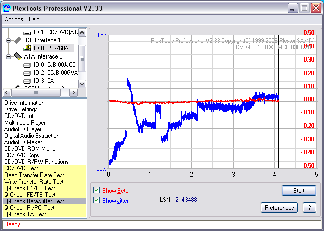Viewport: 324px width, 231px height.
Task: Select ID:3 0A drive
Action: point(43,81)
